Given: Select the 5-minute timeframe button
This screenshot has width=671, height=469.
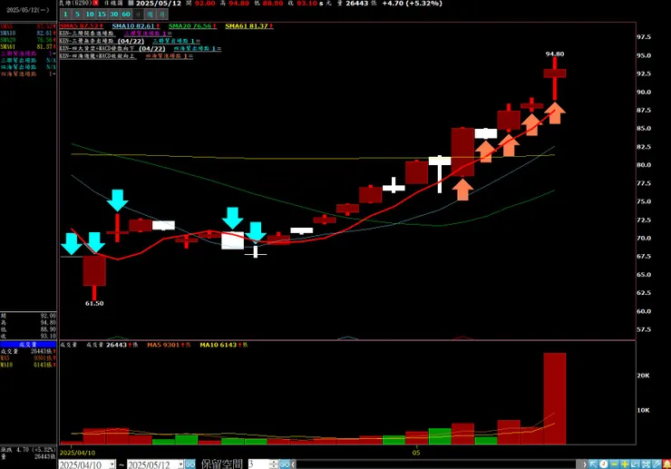Looking at the screenshot, I should tap(77, 15).
